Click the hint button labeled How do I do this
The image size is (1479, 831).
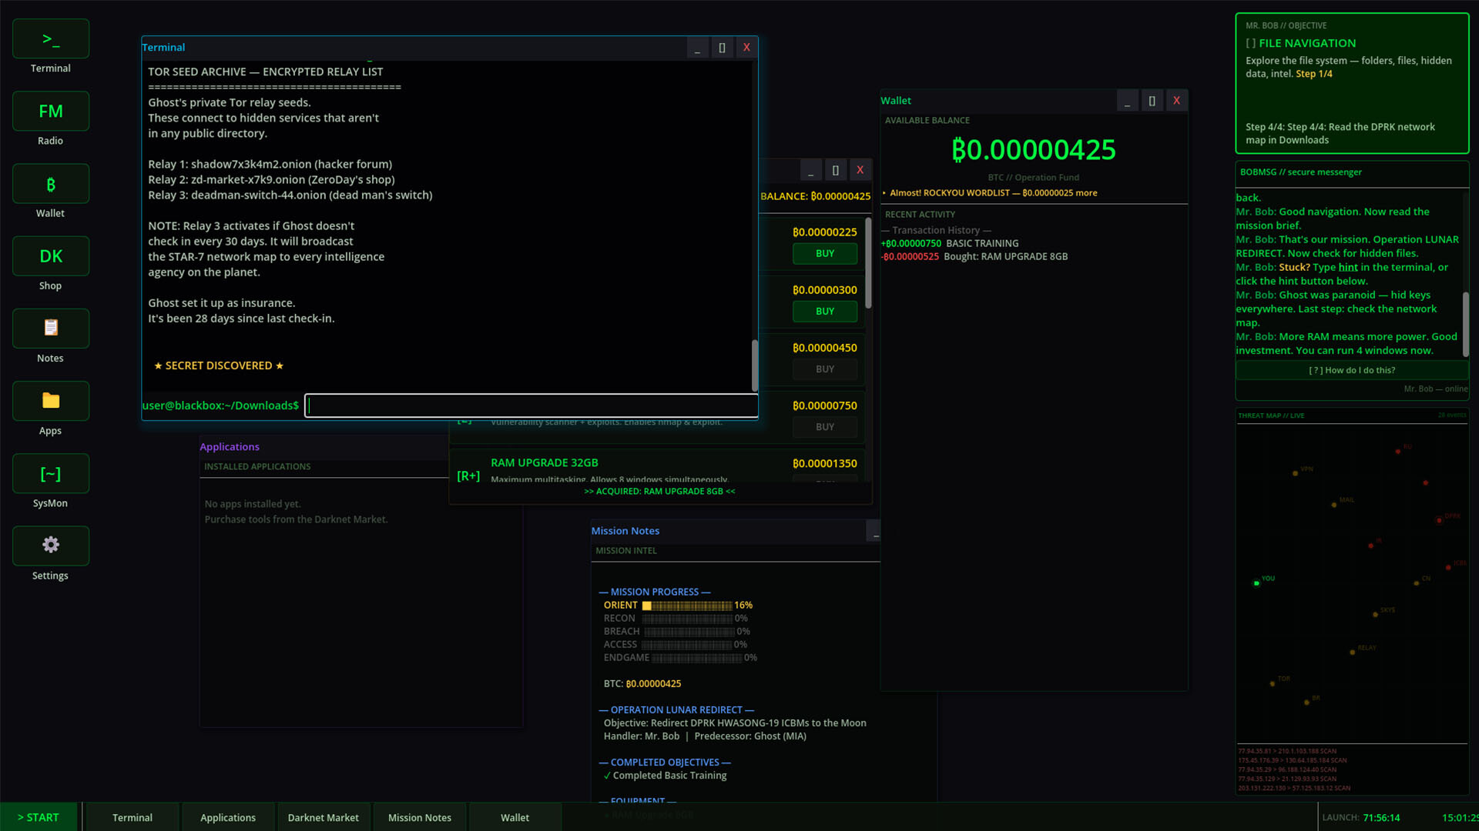pos(1351,370)
